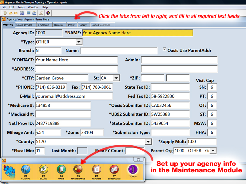Click the E-Mail field
The width and height of the screenshot is (246, 184).
[74, 96]
